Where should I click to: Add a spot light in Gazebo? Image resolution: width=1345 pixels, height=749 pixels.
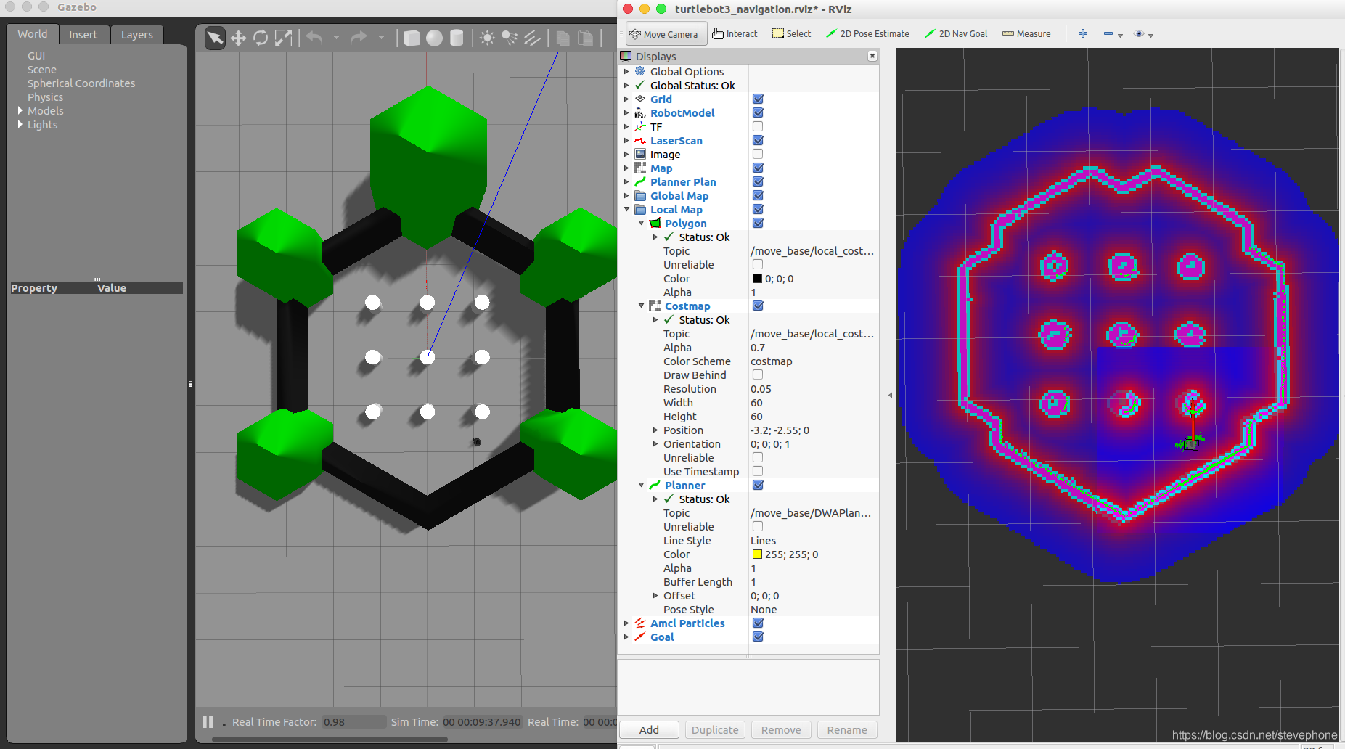click(x=510, y=38)
